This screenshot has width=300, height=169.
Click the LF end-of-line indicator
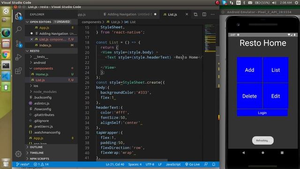[x=160, y=164]
